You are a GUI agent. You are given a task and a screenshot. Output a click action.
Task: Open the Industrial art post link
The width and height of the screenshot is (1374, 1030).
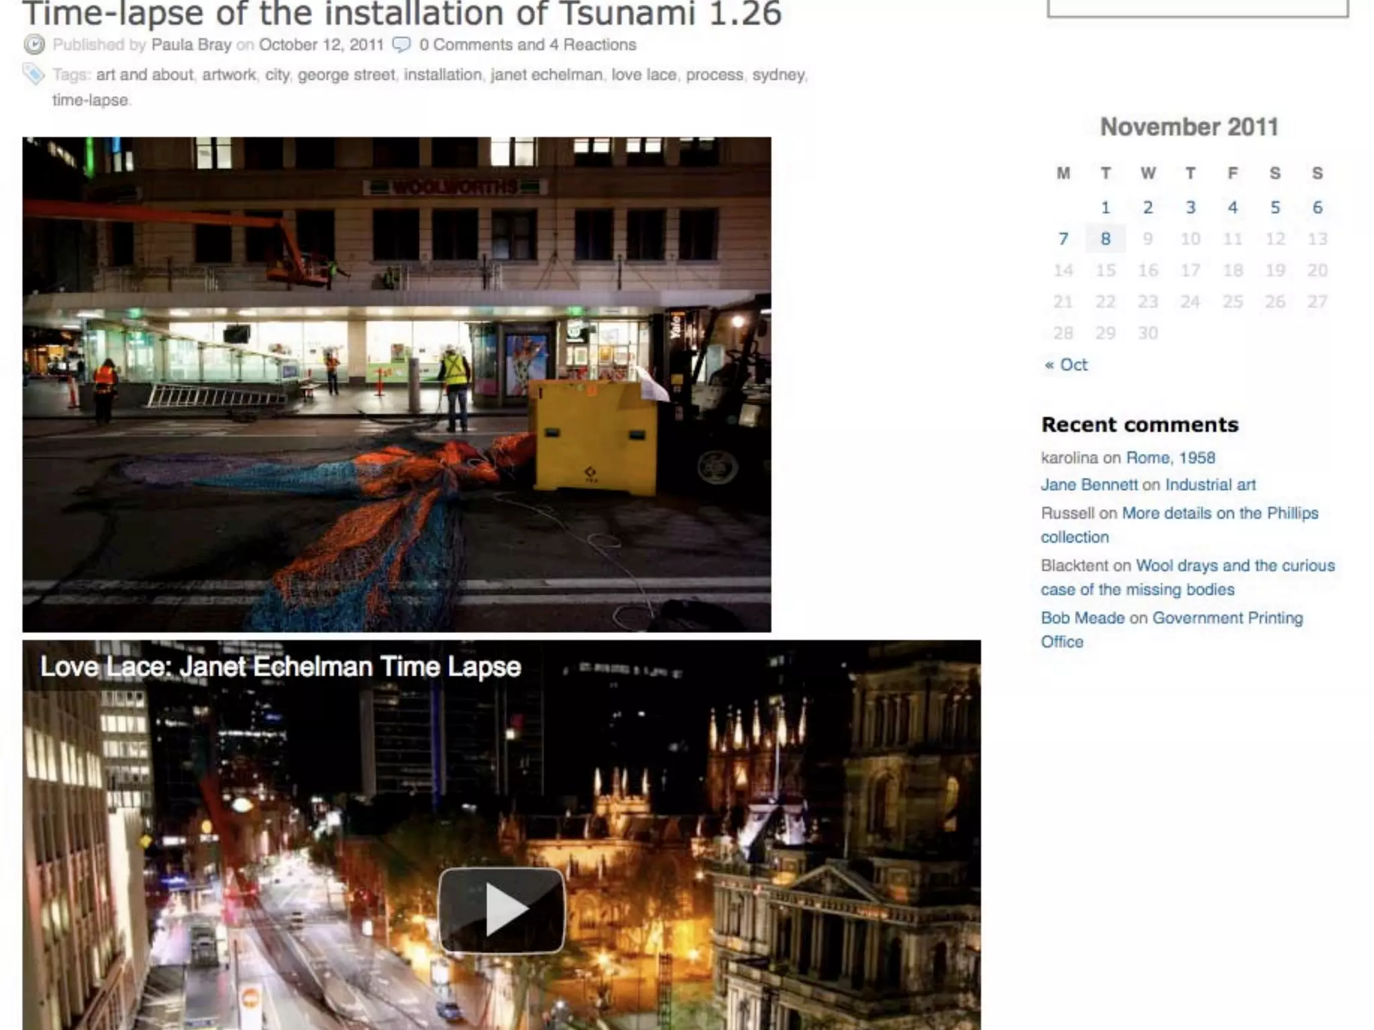tap(1210, 484)
